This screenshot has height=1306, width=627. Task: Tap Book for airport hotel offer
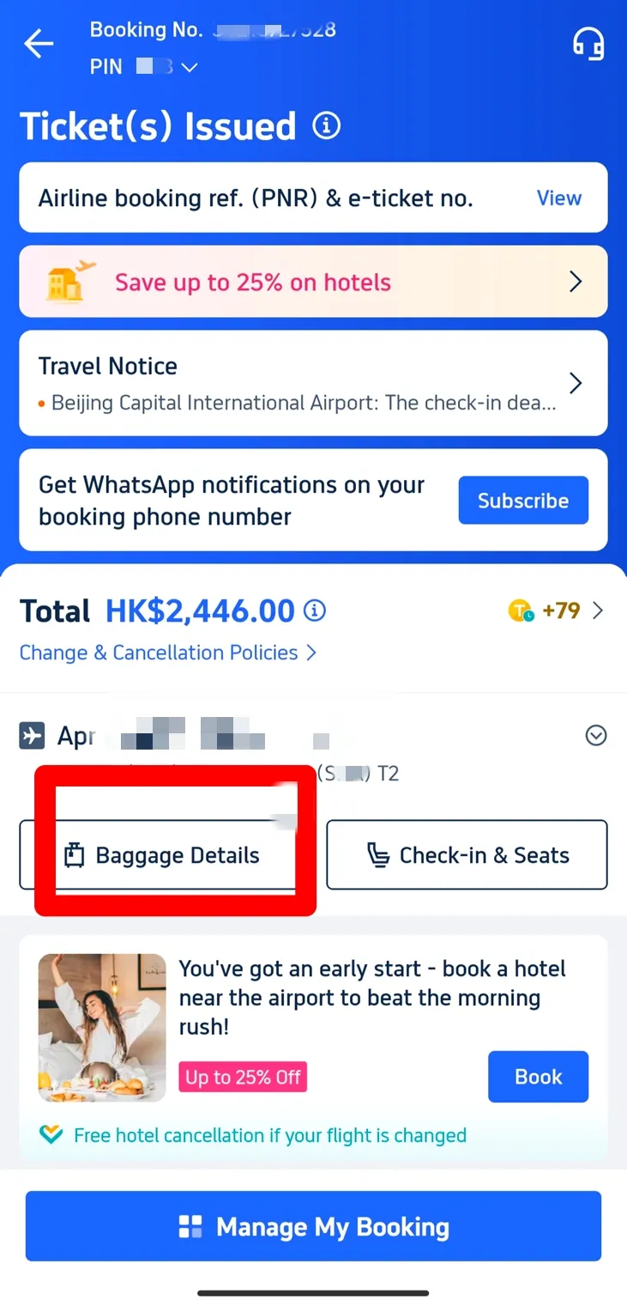(538, 1077)
